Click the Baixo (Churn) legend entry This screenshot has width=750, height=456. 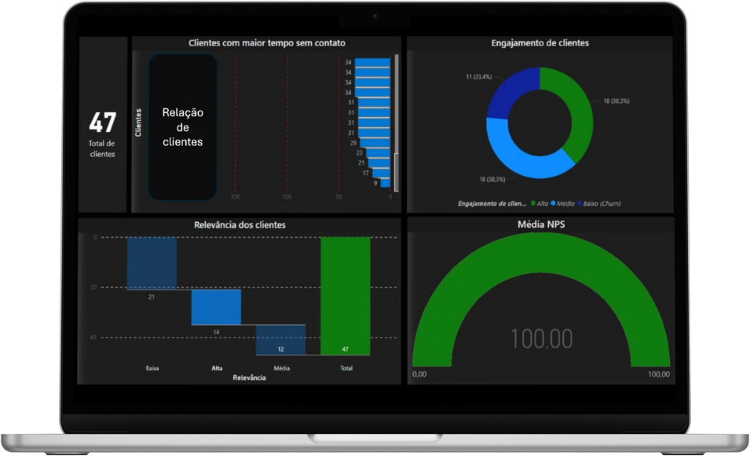pos(601,204)
